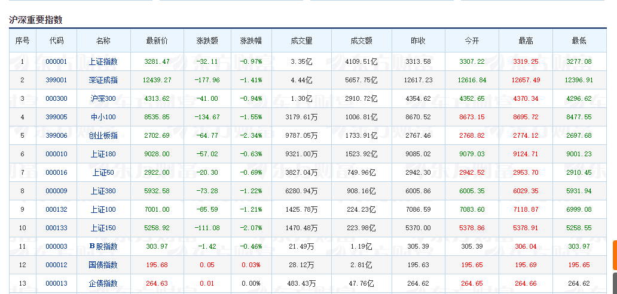
Task: Click stock code 399001
Action: coord(56,80)
